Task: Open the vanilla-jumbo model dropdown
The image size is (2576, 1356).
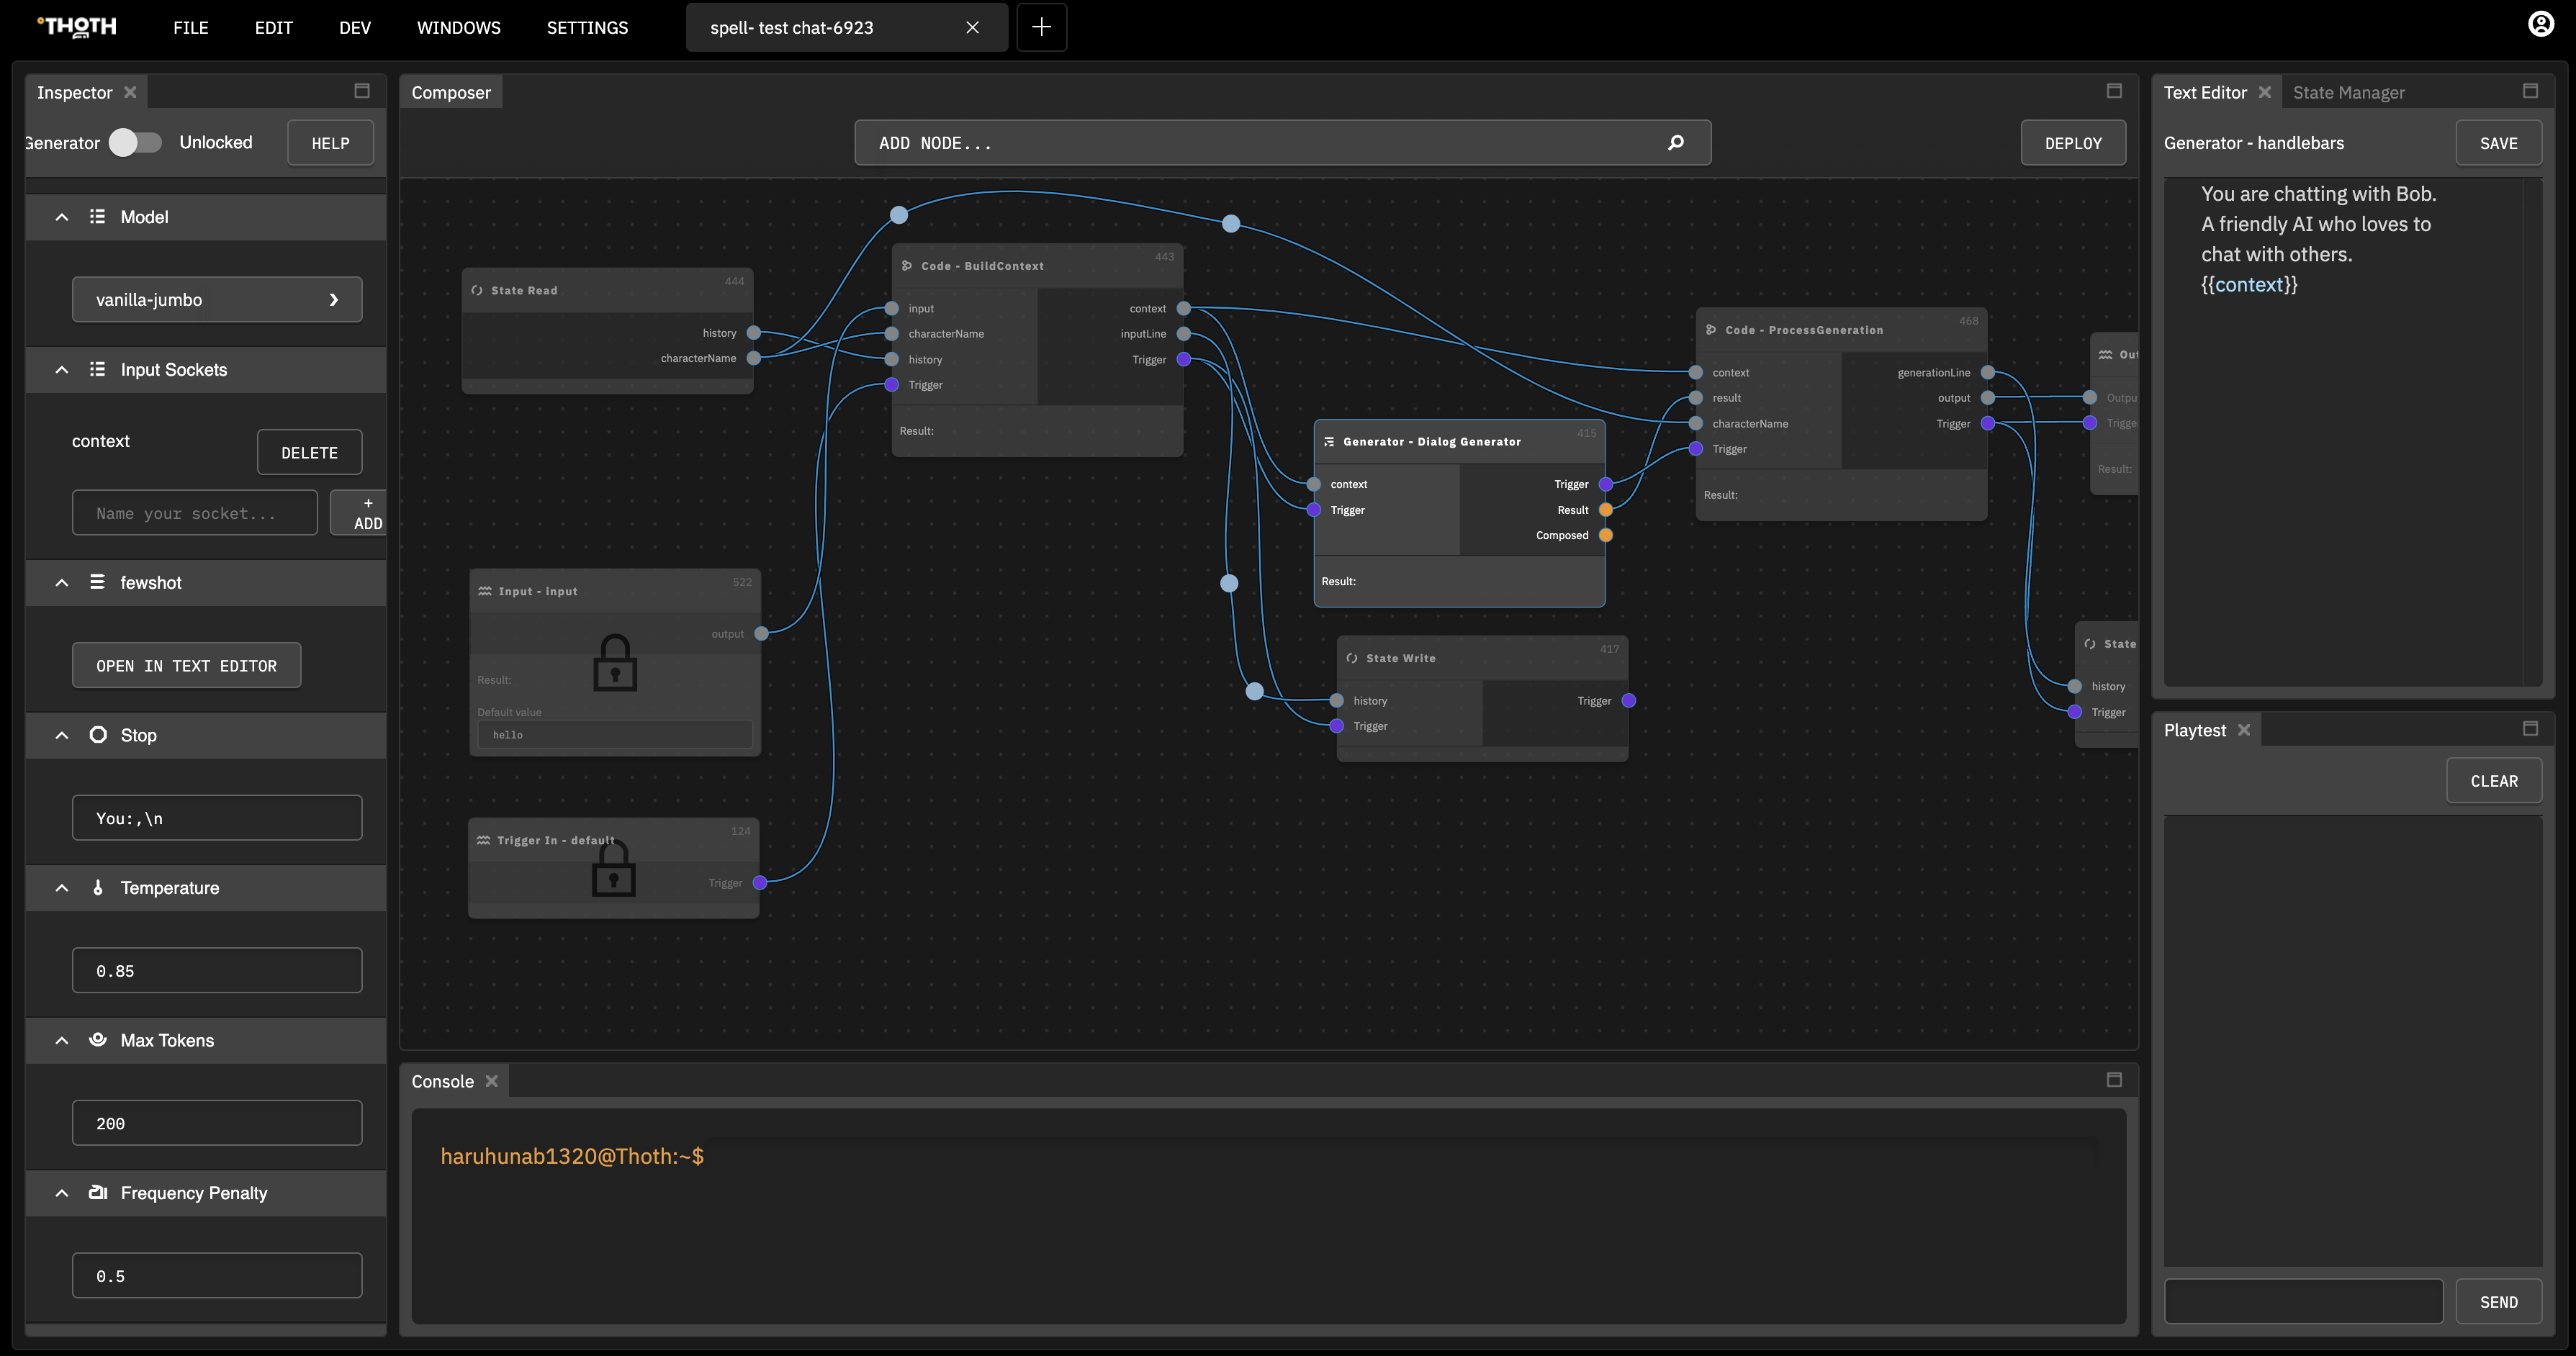Action: [x=217, y=300]
